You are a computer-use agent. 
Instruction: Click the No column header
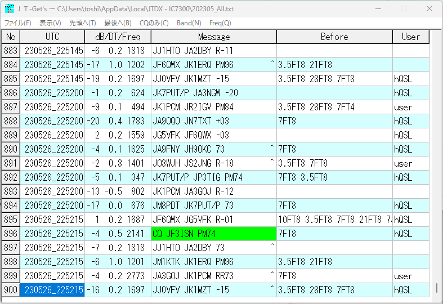coord(11,37)
